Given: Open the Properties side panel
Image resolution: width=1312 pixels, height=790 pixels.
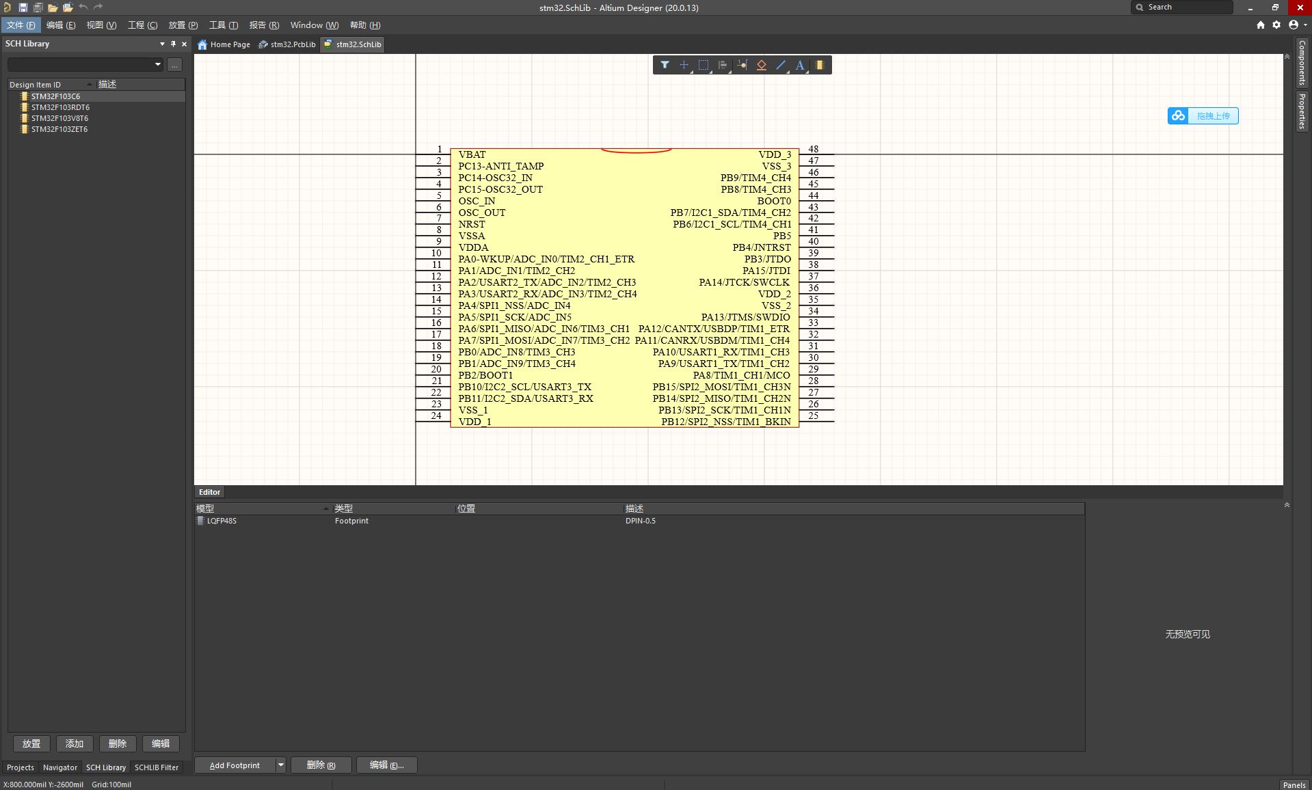Looking at the screenshot, I should pyautogui.click(x=1302, y=111).
